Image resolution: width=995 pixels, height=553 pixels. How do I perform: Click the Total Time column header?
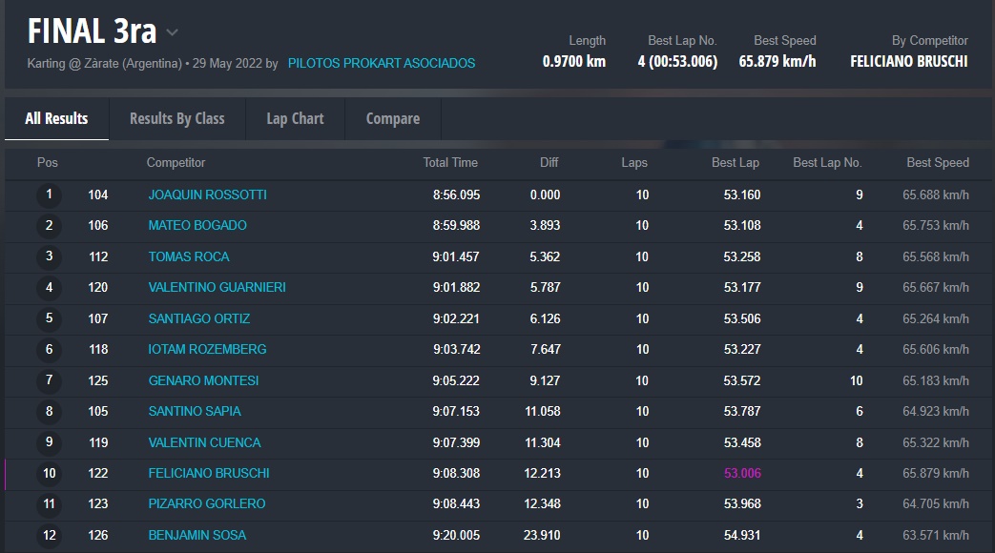tap(450, 163)
